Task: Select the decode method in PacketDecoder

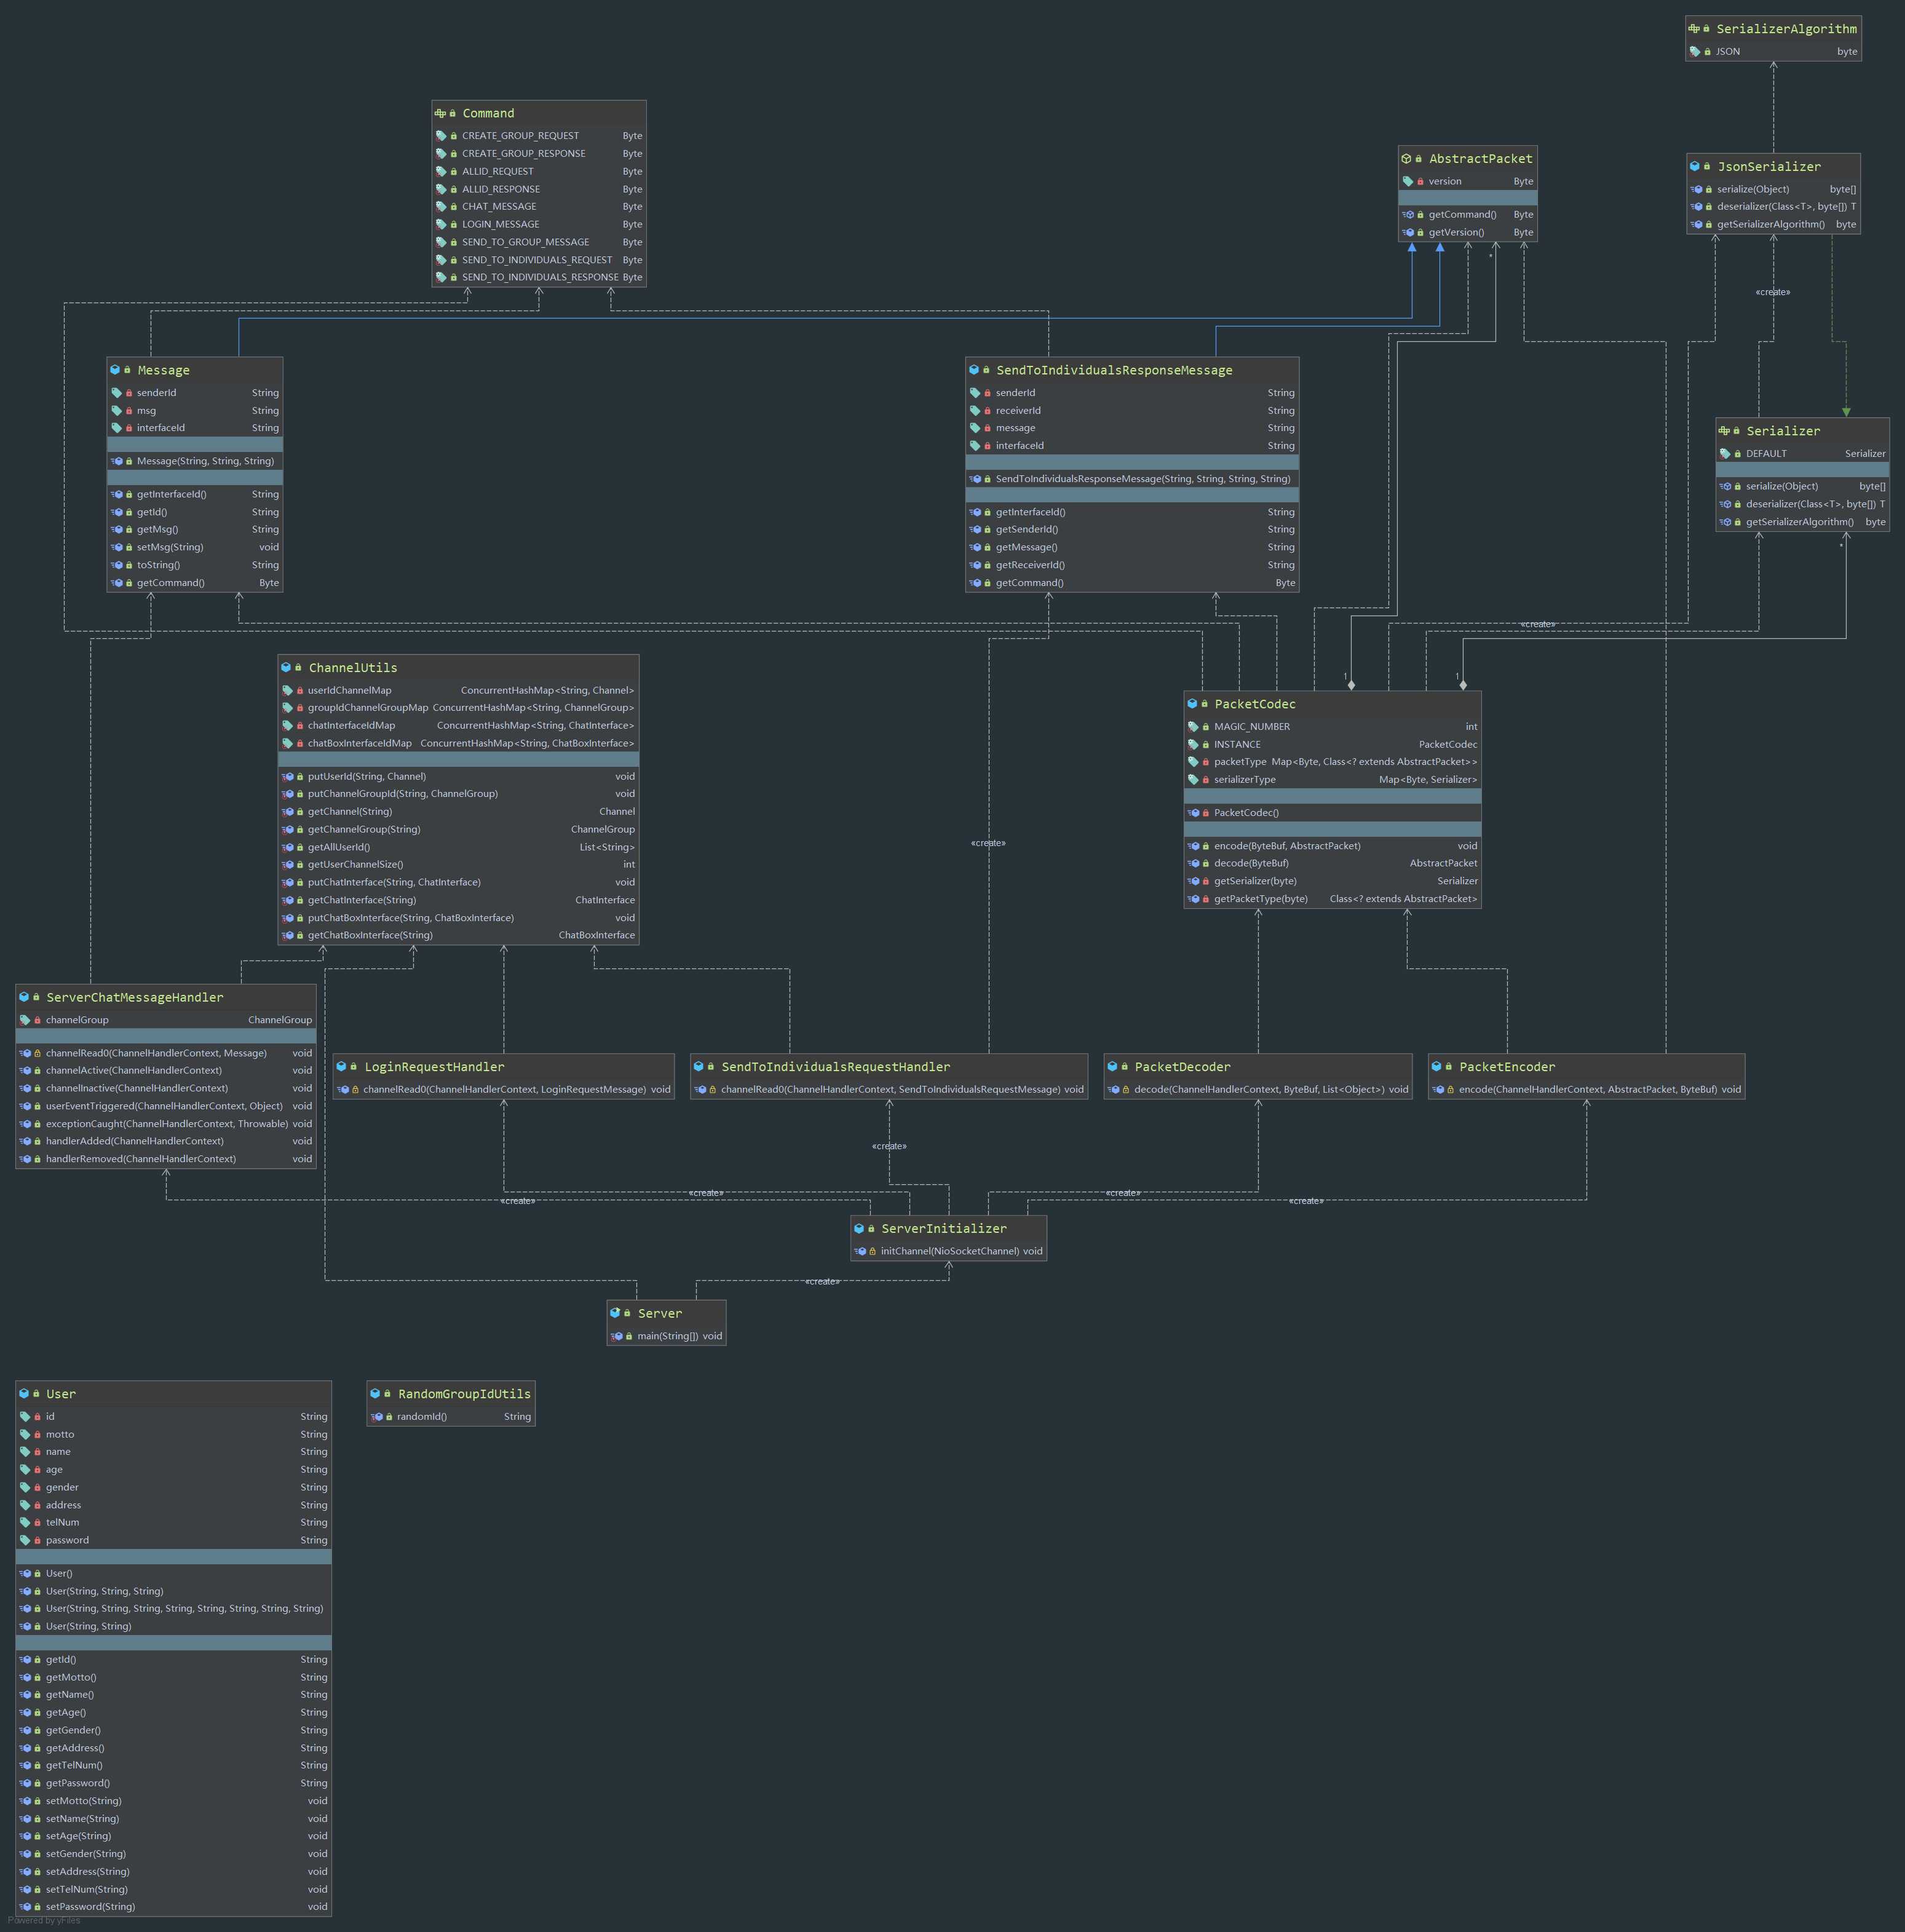Action: click(x=1258, y=1090)
